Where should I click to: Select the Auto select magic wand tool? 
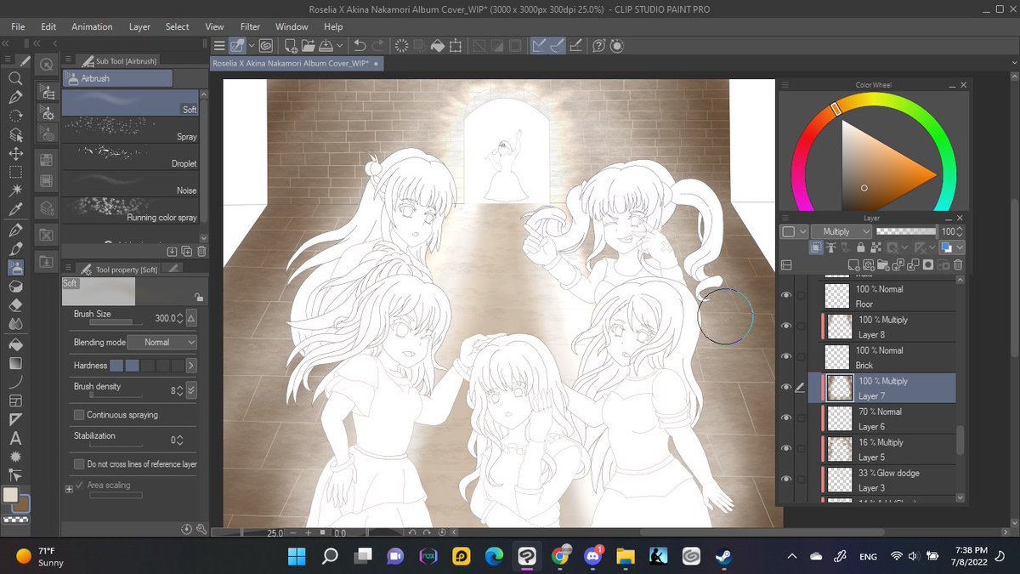(15, 191)
